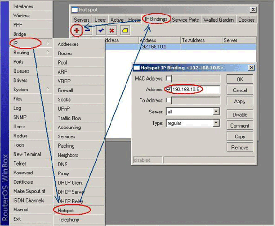Toggle the Address checkbox
275x226 pixels.
pyautogui.click(x=168, y=90)
